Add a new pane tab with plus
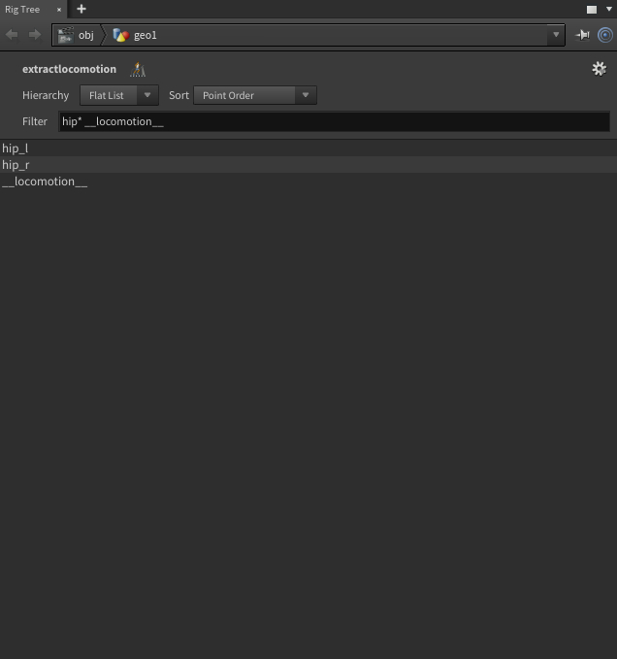 point(81,9)
